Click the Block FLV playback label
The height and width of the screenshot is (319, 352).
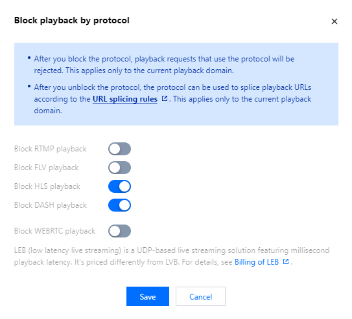coord(47,168)
